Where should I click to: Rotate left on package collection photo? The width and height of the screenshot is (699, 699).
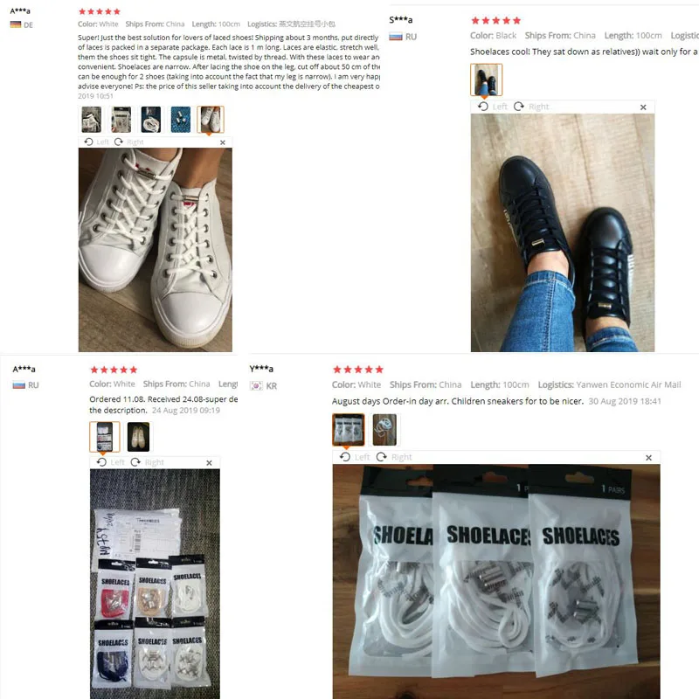[x=111, y=462]
